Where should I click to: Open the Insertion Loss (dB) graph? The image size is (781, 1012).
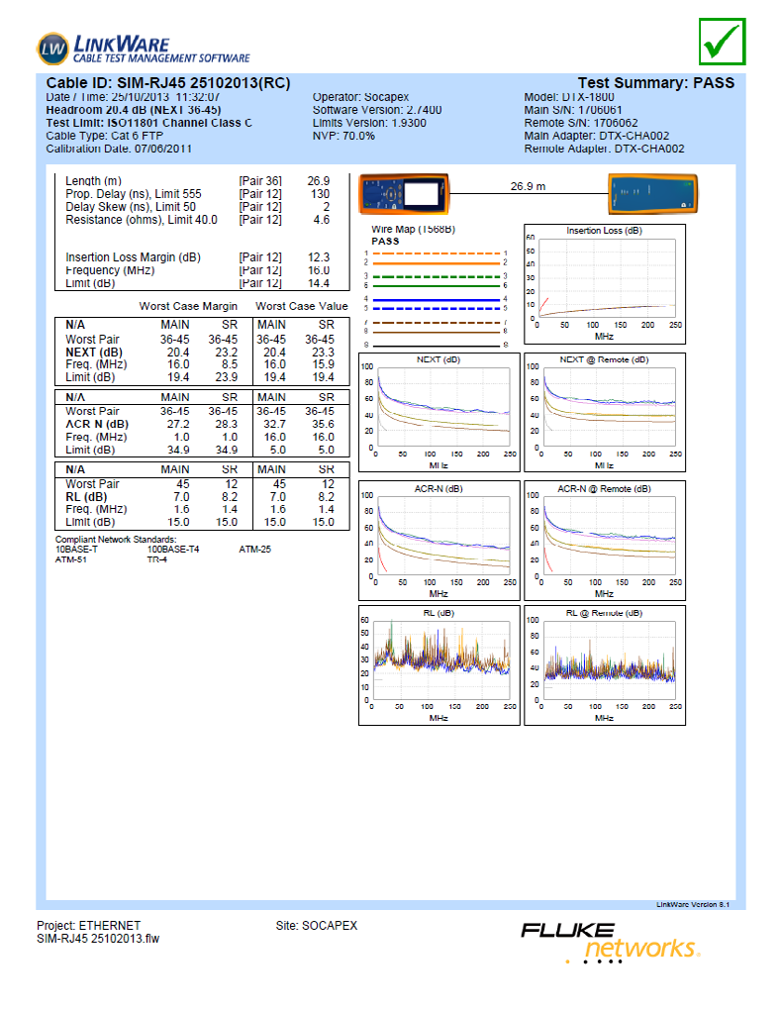pos(604,285)
